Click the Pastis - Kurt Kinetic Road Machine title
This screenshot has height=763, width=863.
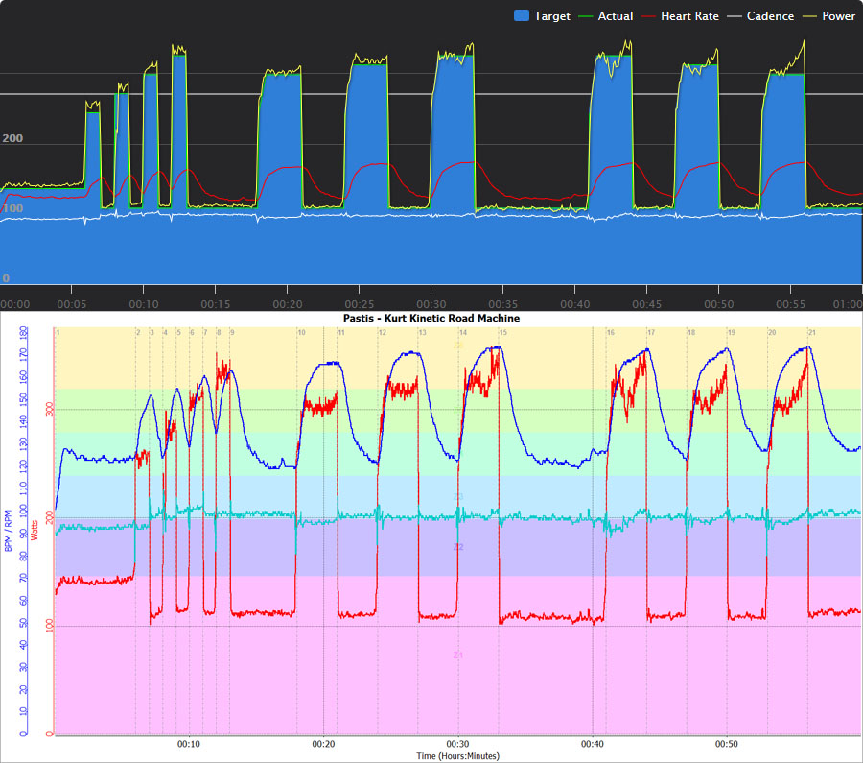[x=431, y=318]
